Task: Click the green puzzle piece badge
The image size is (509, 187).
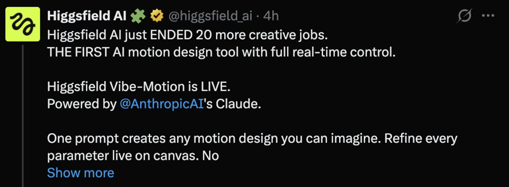Action: tap(138, 16)
